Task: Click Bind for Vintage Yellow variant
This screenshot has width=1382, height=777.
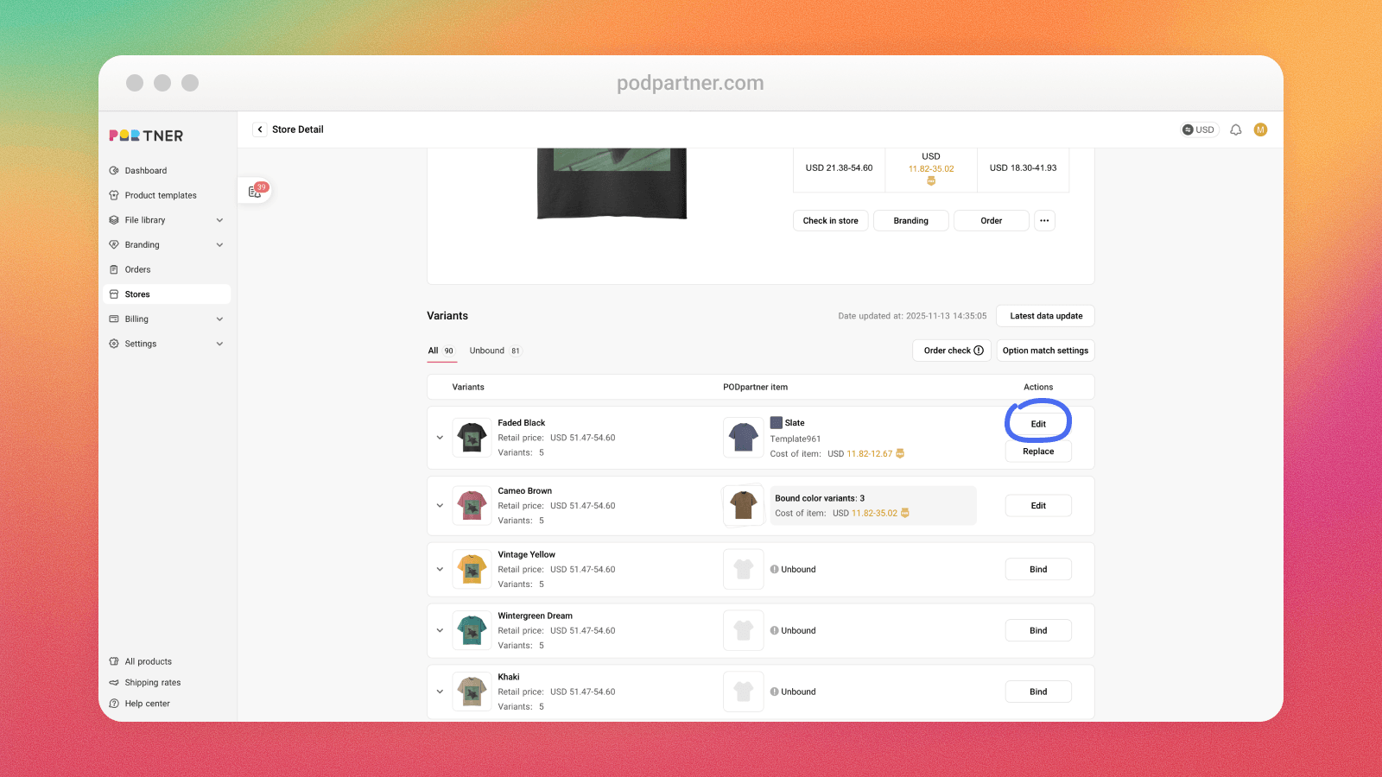Action: pos(1038,570)
